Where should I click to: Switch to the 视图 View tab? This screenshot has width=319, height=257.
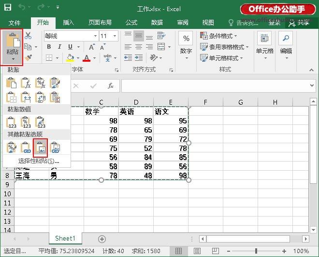point(208,23)
